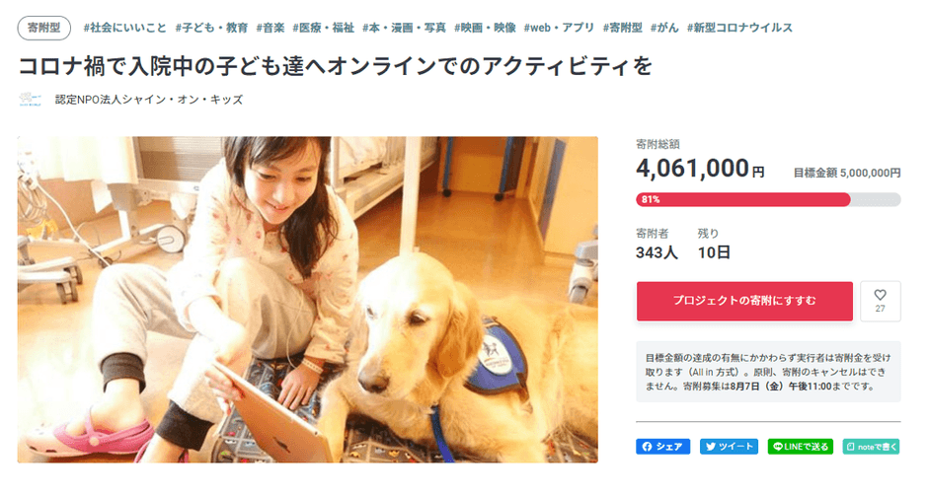
Task: Click the heart favorite icon showing 27
Action: 880,301
